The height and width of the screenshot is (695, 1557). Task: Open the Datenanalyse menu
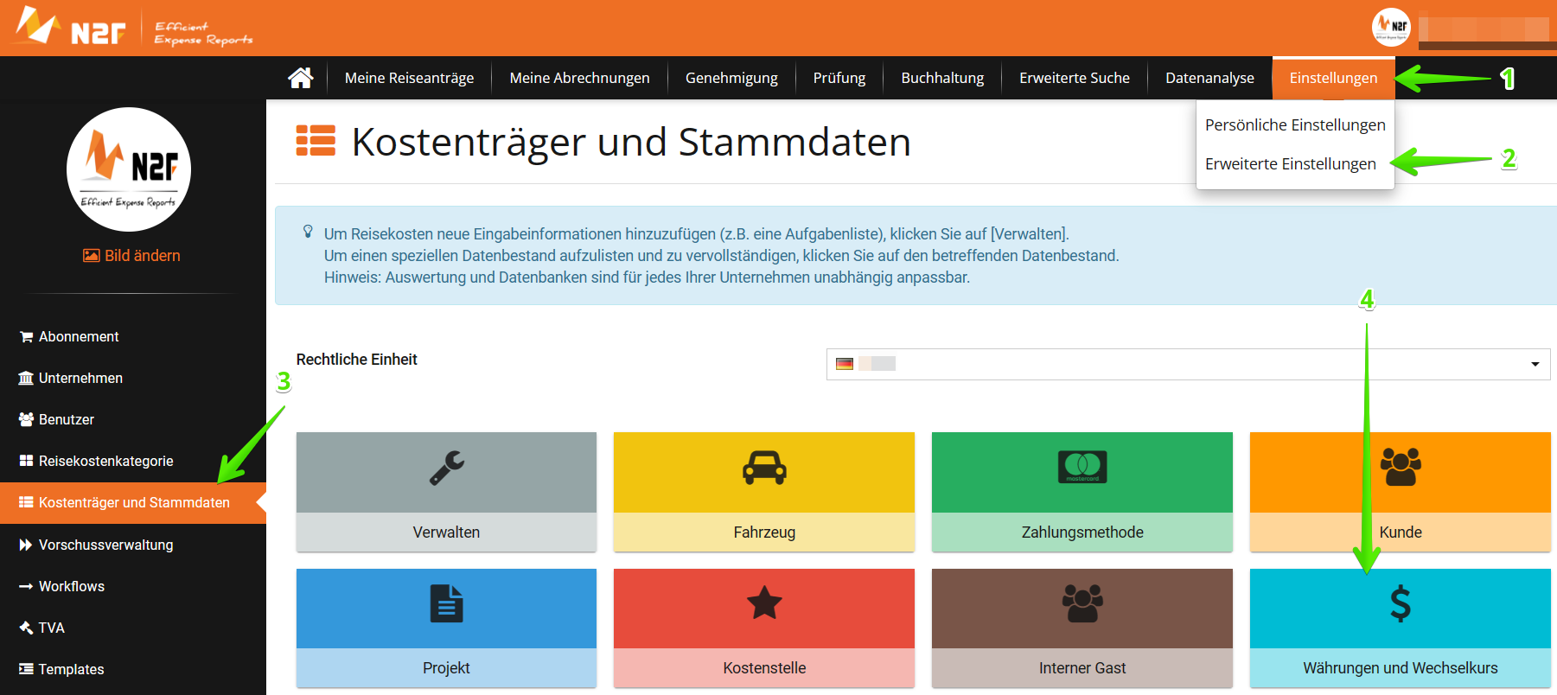pos(1209,78)
